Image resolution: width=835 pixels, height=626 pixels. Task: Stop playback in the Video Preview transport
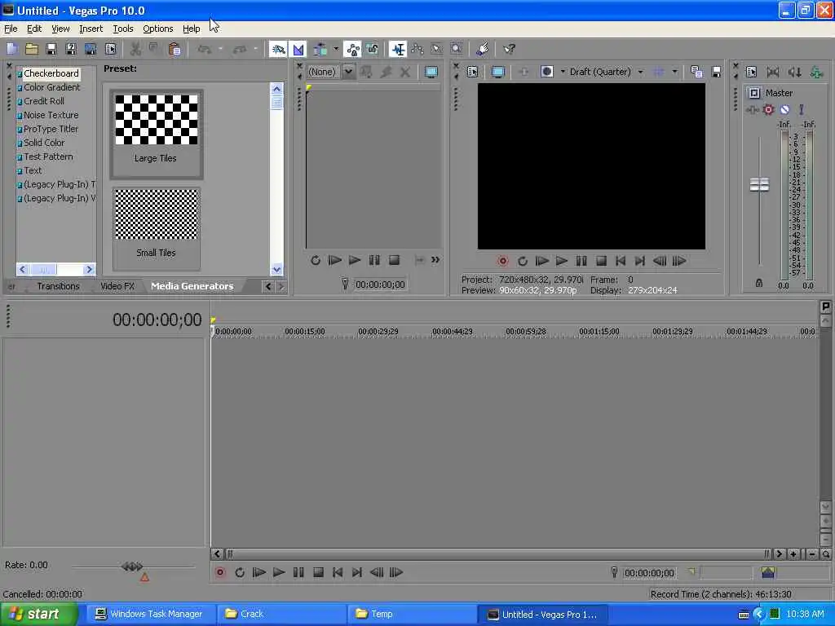coord(601,261)
